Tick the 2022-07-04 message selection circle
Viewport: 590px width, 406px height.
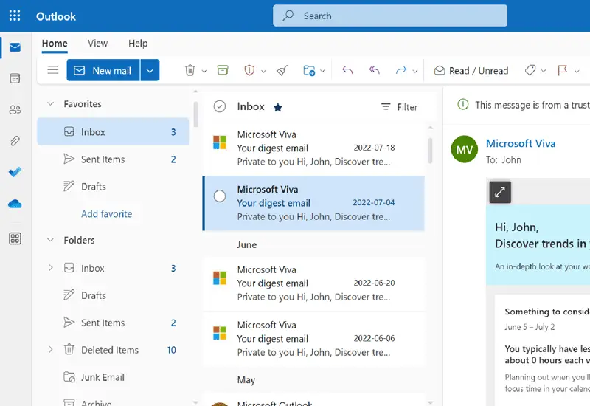(x=219, y=196)
